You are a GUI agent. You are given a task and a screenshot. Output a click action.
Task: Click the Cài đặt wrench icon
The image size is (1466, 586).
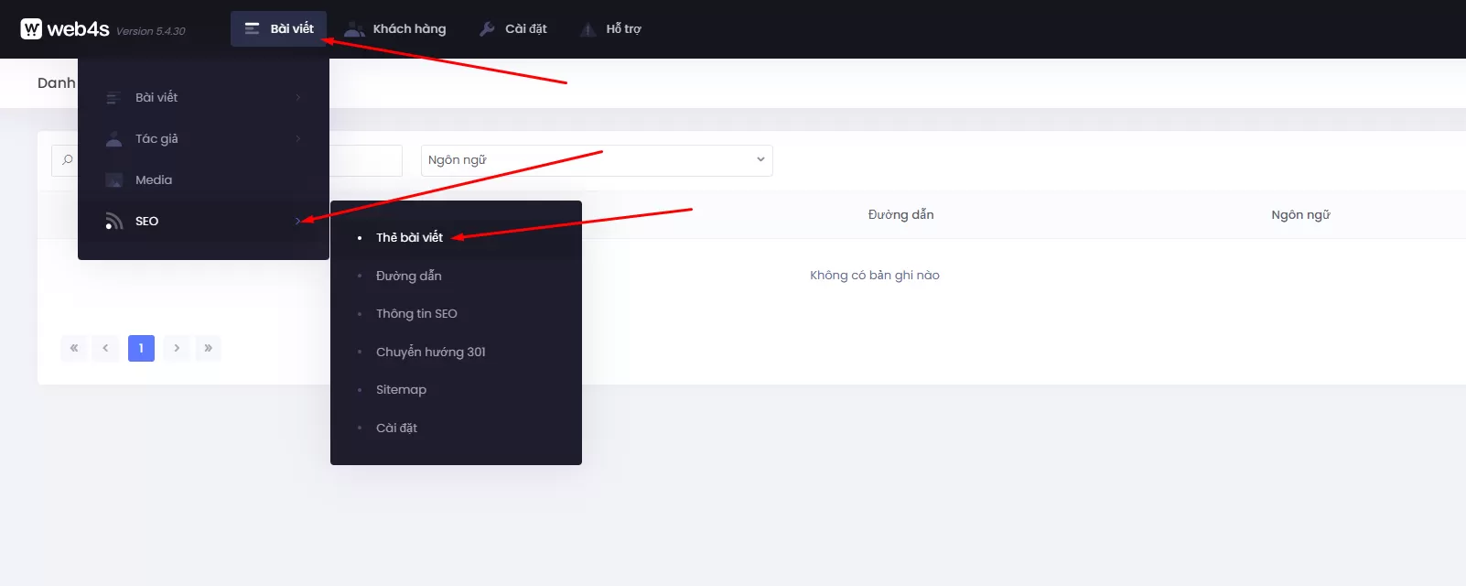click(x=487, y=29)
